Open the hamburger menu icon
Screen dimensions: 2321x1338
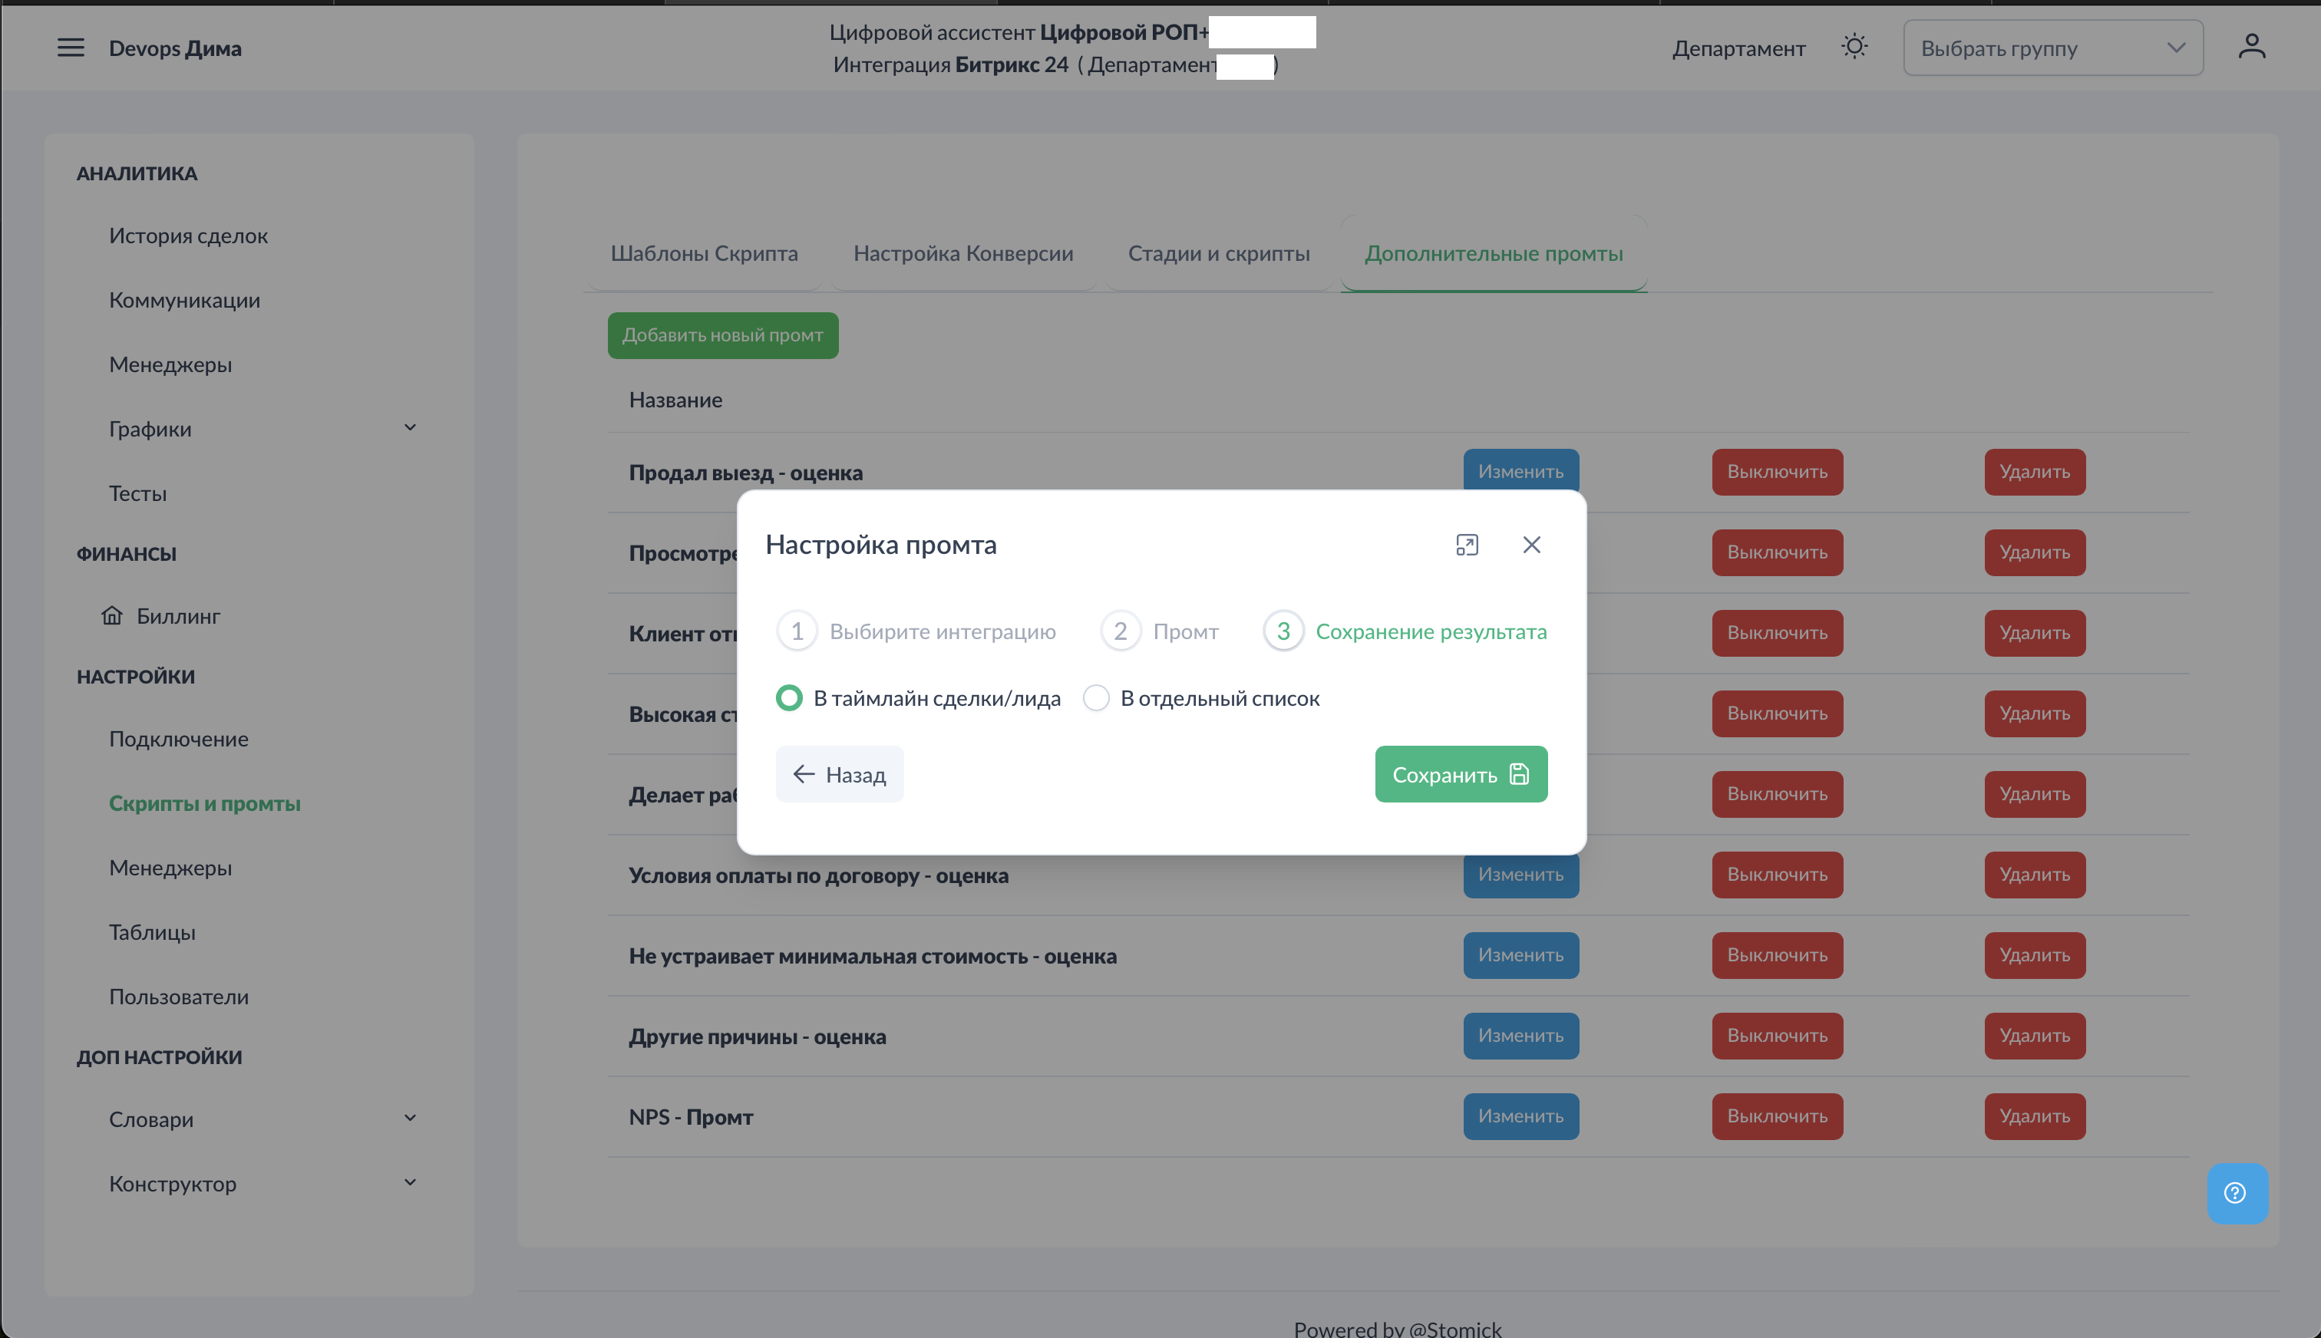[70, 48]
